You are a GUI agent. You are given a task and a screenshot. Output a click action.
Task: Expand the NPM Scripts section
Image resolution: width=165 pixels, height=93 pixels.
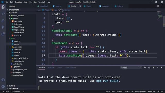click(13, 89)
